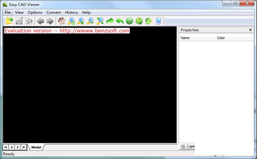Jump to first layout tab button
257x159 pixels.
tap(6, 147)
